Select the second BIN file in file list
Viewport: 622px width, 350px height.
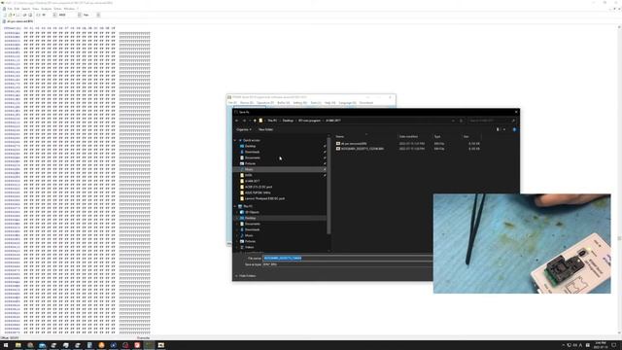tap(362, 149)
